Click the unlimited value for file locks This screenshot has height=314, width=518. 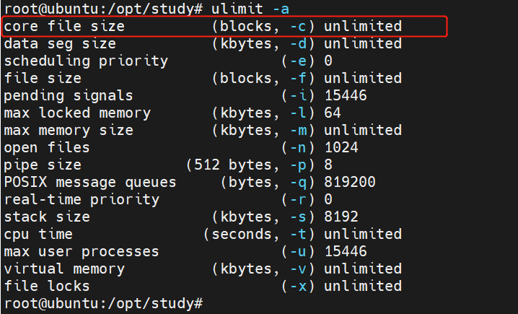(x=363, y=287)
